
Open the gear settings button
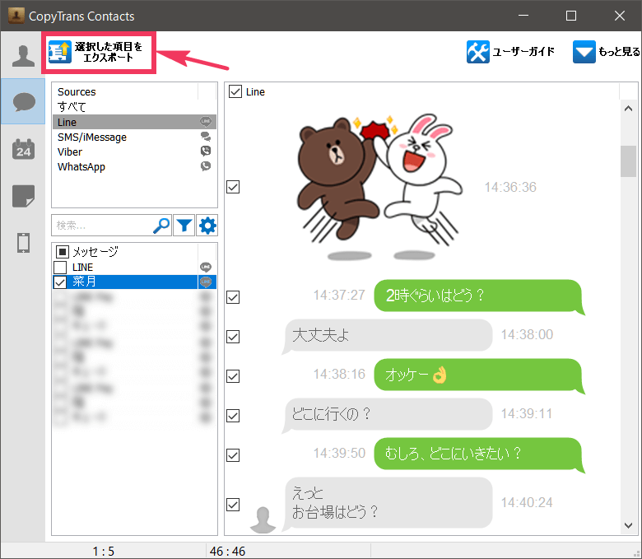pos(207,226)
